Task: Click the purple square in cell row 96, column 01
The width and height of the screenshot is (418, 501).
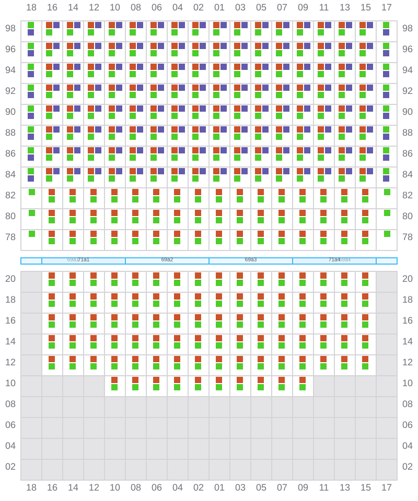Action: pyautogui.click(x=224, y=46)
